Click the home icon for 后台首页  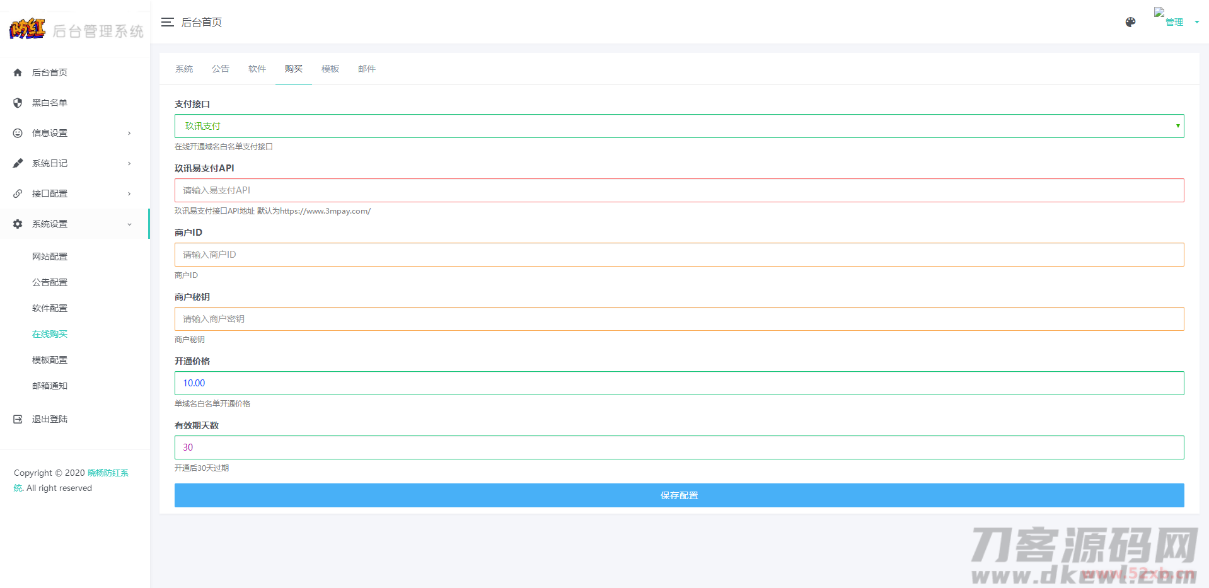(x=18, y=72)
